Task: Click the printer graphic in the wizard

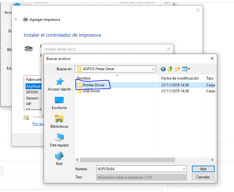Action: pos(28,48)
